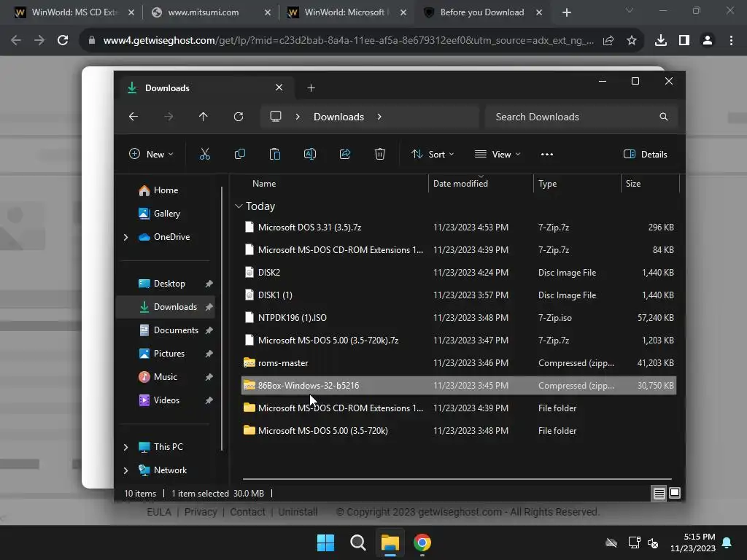Image resolution: width=747 pixels, height=560 pixels.
Task: Click chevron after Downloads in address bar
Action: 379,117
